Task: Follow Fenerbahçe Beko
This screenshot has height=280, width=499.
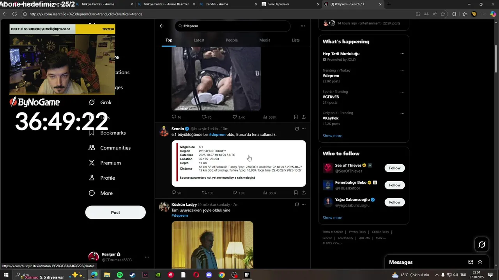Action: (x=395, y=185)
